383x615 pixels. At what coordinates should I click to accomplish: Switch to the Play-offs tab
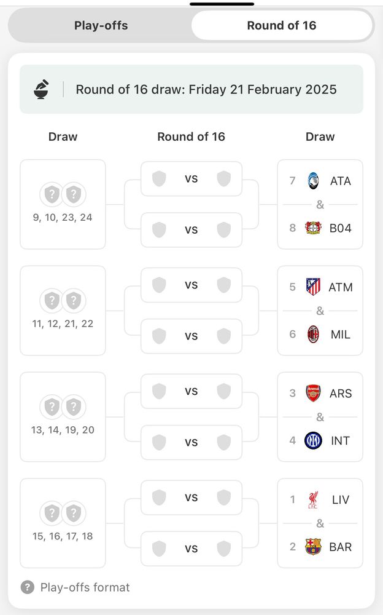coord(101,25)
